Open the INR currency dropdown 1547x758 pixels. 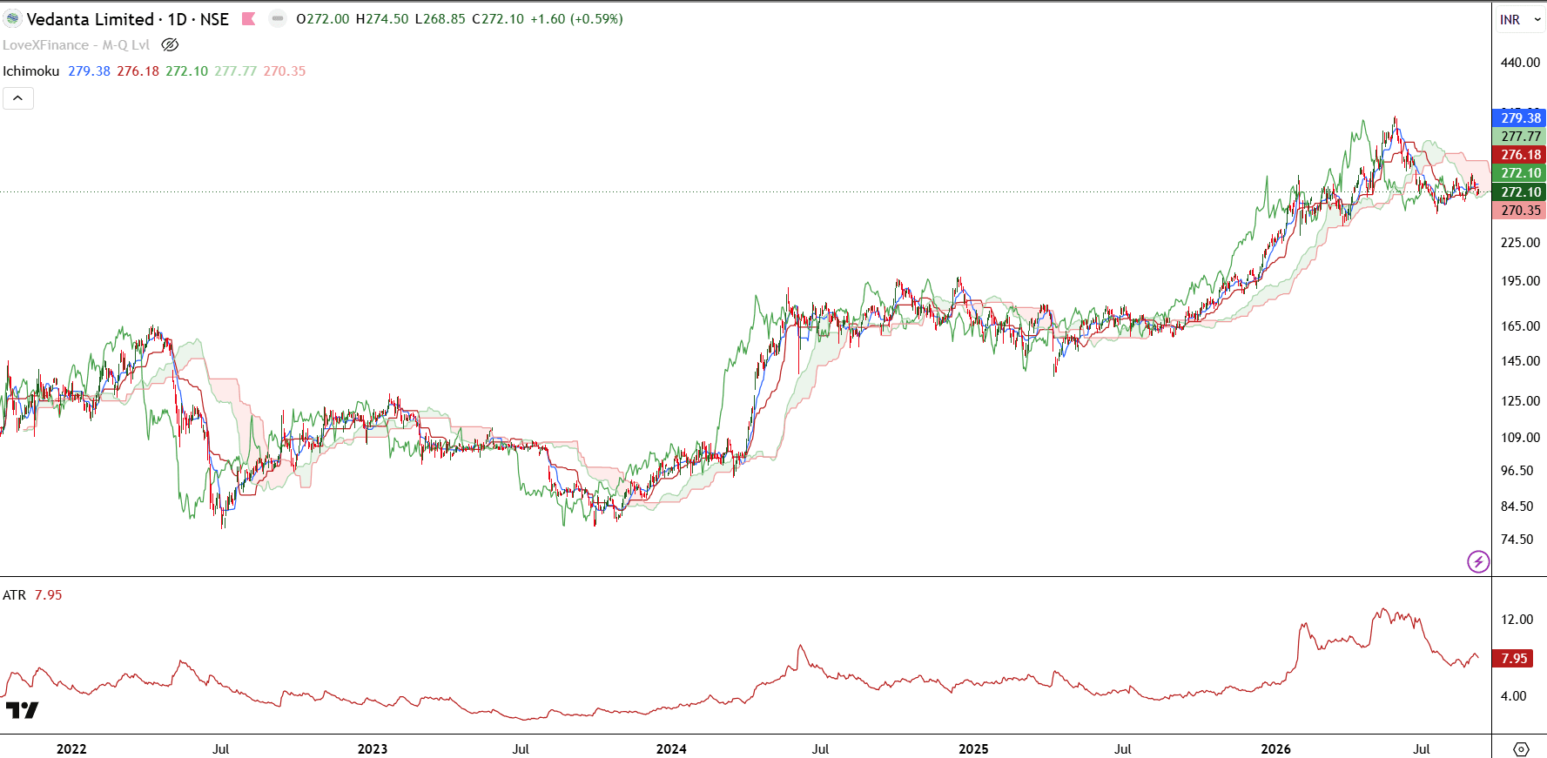tap(1520, 19)
